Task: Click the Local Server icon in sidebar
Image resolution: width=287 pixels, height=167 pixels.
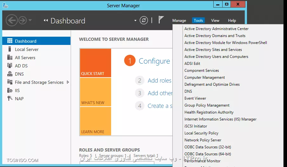Action: 10,49
